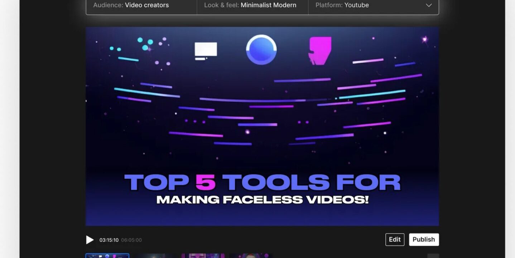515x258 pixels.
Task: Click the blue circle icon in preview
Action: pos(261,50)
